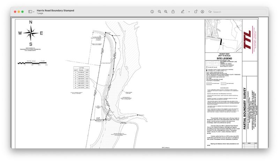Zoom out of the survey document
This screenshot has height=162, width=279.
point(159,12)
